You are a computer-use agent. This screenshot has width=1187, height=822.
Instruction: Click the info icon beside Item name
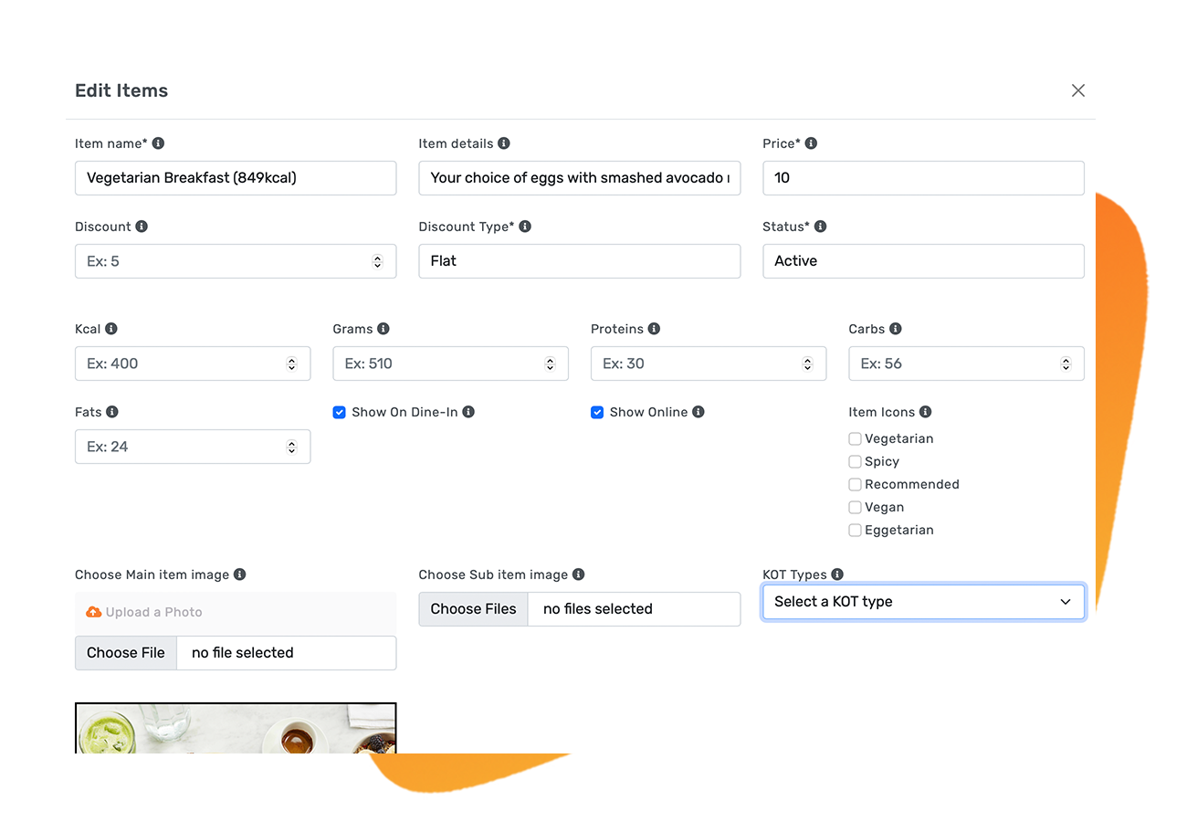pos(158,143)
